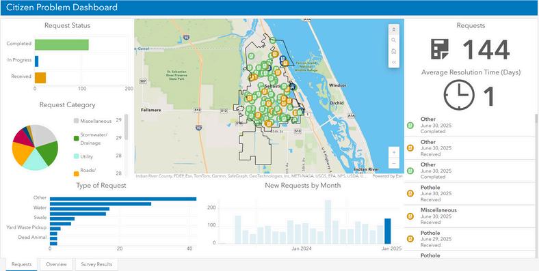Click the 'Citizen Problem Dashboard' title

[x=62, y=8]
